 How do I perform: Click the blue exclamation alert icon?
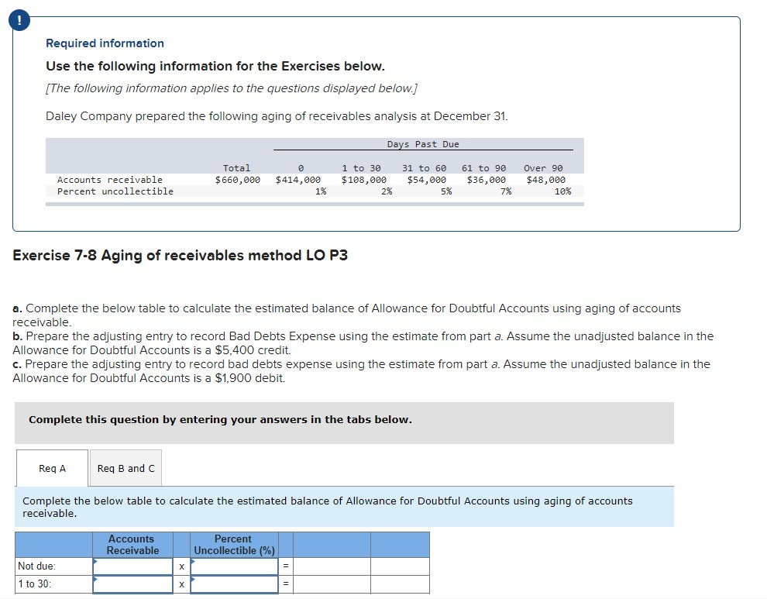pyautogui.click(x=19, y=20)
